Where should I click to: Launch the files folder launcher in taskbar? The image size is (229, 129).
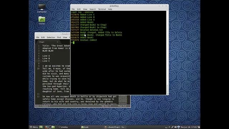coord(53,127)
